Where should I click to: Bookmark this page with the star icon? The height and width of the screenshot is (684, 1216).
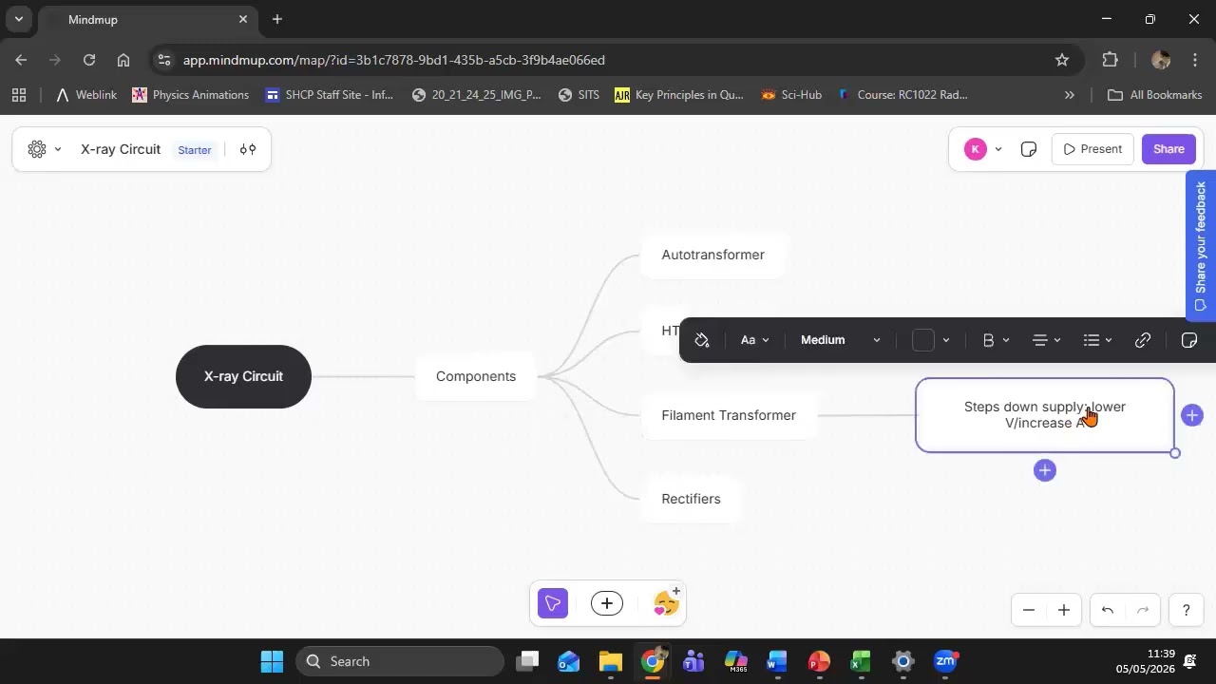coord(1062,60)
